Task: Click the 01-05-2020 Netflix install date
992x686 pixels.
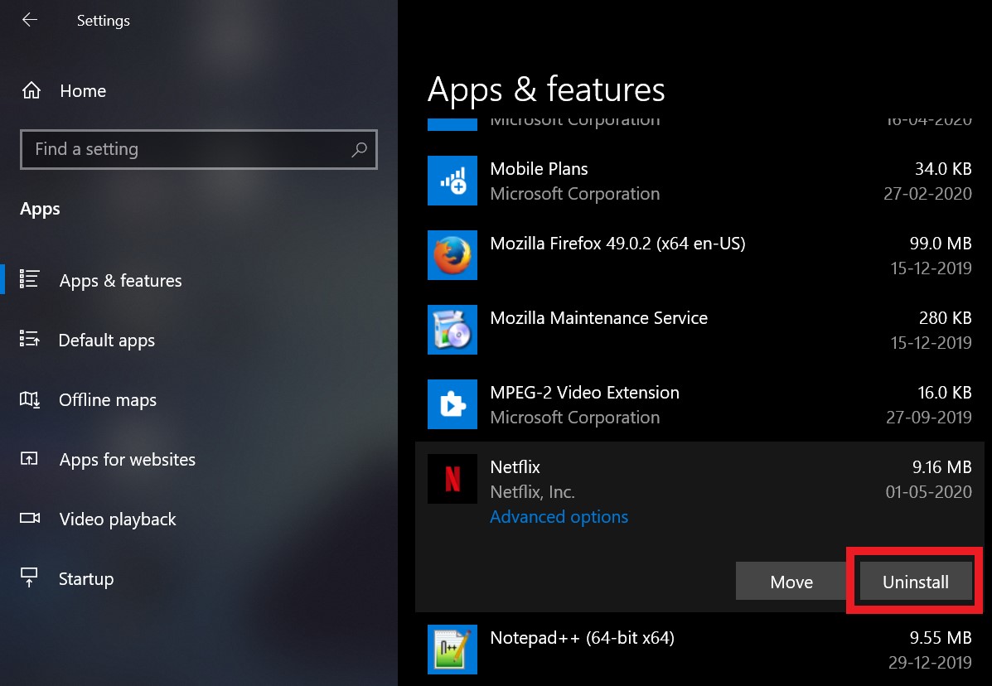Action: pos(928,492)
